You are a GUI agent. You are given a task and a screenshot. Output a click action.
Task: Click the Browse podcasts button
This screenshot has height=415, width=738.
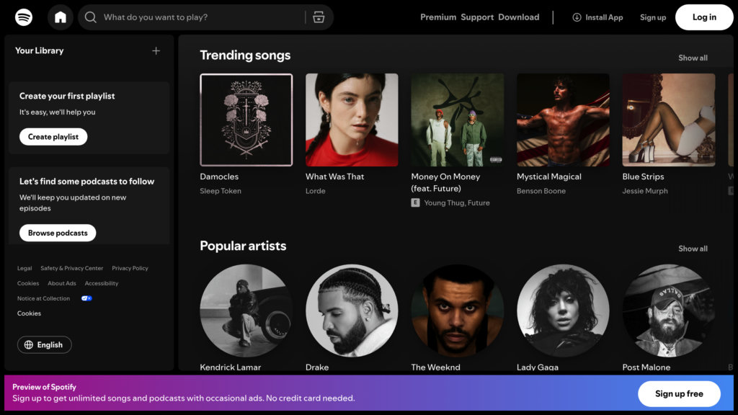pyautogui.click(x=58, y=233)
